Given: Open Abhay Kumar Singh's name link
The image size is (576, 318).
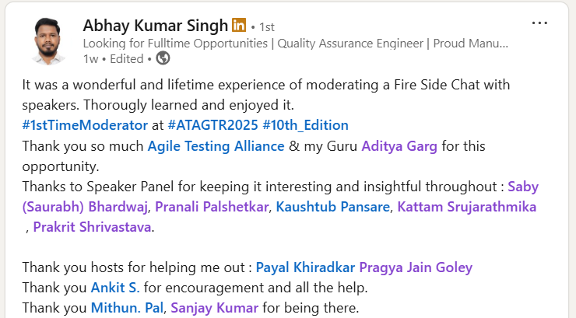Looking at the screenshot, I should pos(156,25).
